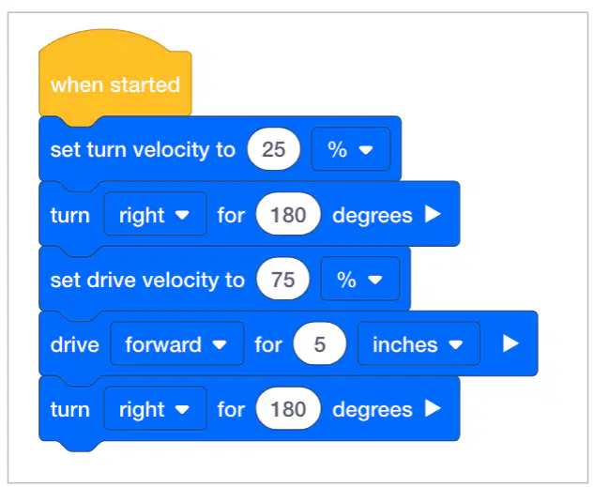Open the % unit dropdown for drive velocity
Screen dimensions: 594x487
360,279
